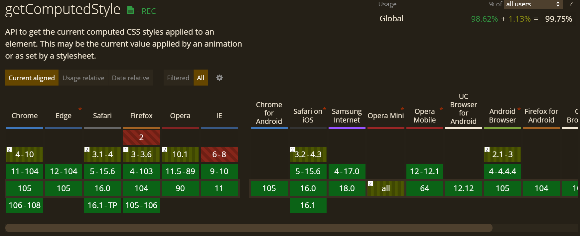Click the asterisk note beside Android Browser
580x236 pixels.
(x=519, y=109)
